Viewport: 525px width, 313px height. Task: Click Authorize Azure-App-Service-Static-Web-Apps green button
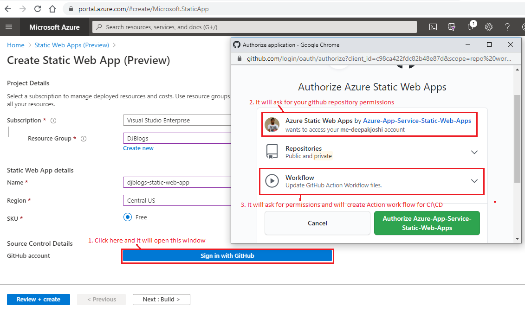pyautogui.click(x=427, y=223)
